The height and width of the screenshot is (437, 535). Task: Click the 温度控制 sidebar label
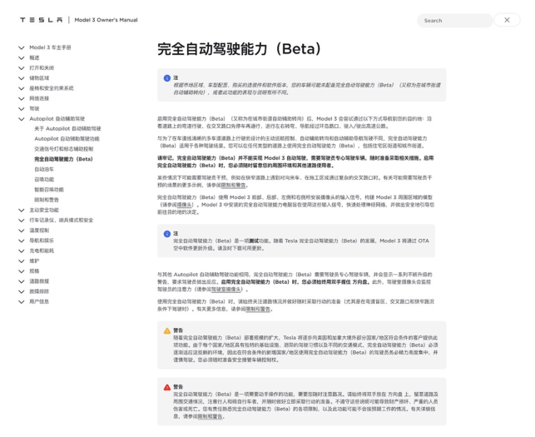click(39, 231)
